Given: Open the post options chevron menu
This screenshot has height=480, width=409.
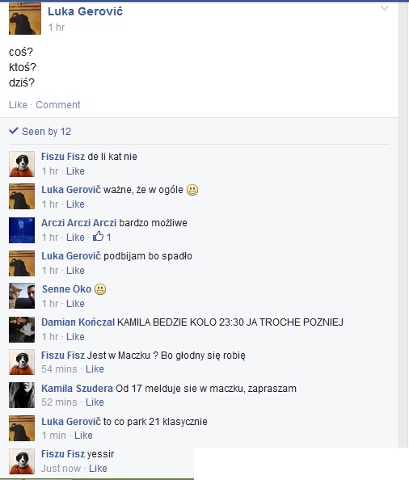Looking at the screenshot, I should pos(385,8).
